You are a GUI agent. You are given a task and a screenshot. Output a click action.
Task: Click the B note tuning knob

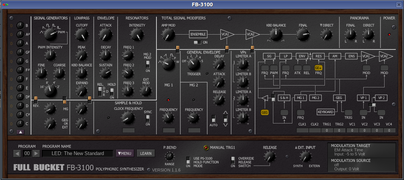pyautogui.click(x=21, y=26)
